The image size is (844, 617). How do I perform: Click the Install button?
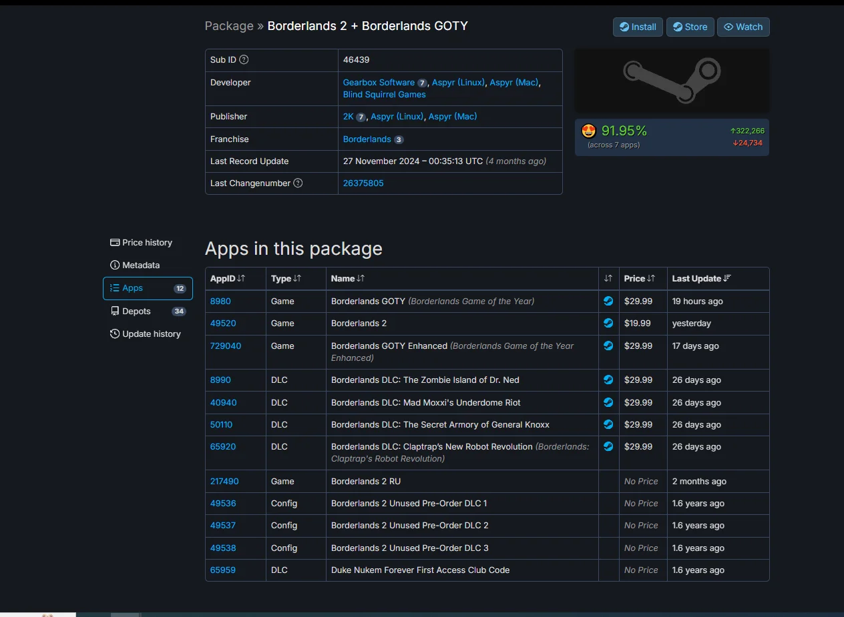click(x=638, y=27)
